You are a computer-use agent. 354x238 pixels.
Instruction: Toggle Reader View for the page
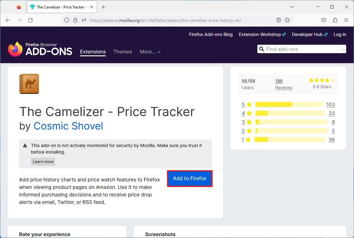278,20
